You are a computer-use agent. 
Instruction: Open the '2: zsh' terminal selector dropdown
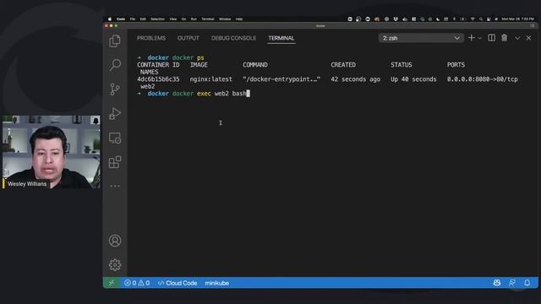pyautogui.click(x=421, y=38)
